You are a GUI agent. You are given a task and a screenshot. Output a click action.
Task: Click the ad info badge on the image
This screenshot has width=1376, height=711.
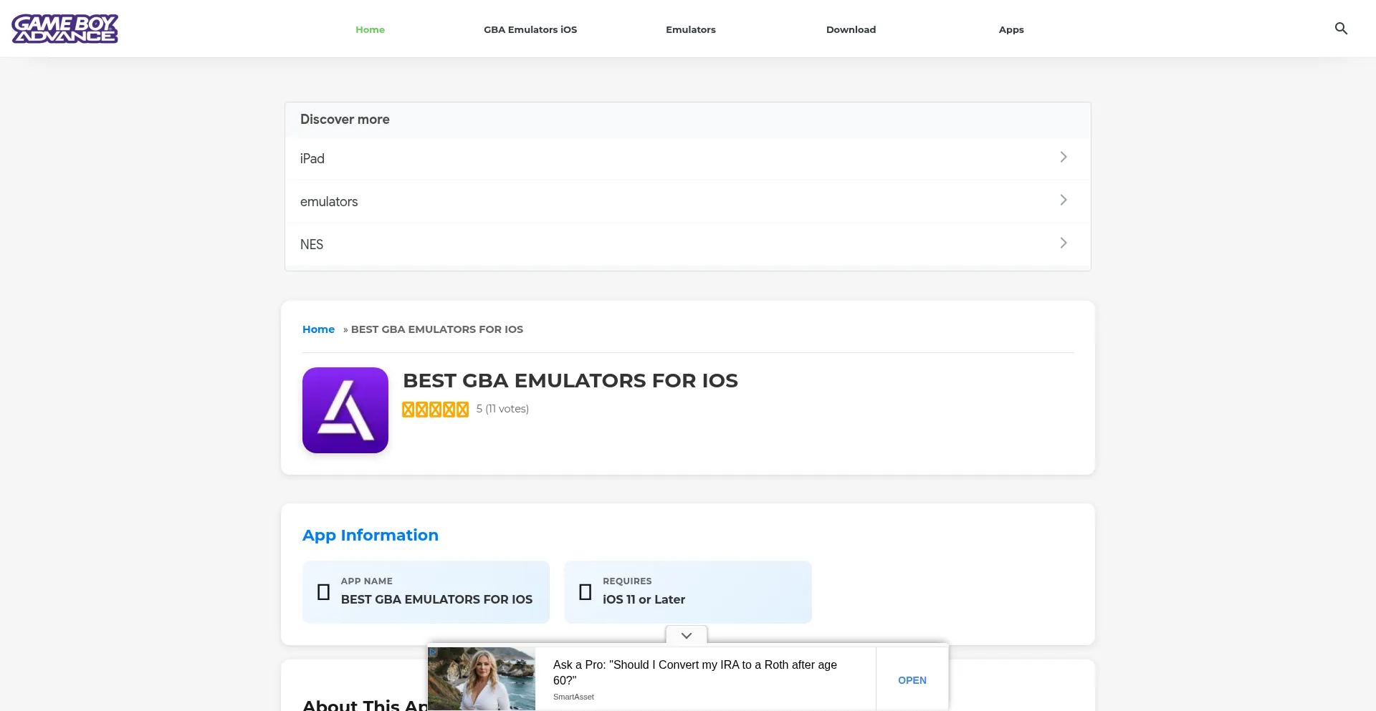433,652
